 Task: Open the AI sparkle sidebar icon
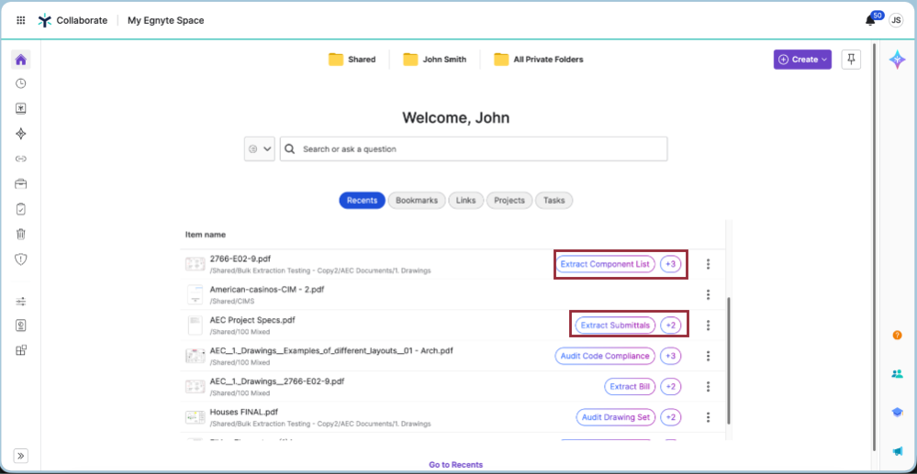(x=20, y=134)
